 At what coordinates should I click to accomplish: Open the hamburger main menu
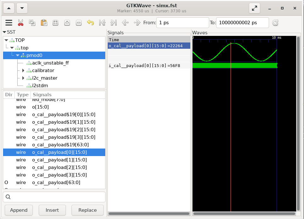(x=9, y=23)
